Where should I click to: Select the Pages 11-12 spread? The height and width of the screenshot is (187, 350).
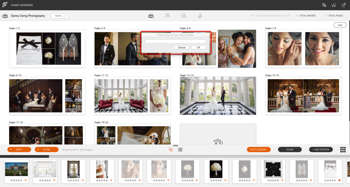point(133,96)
